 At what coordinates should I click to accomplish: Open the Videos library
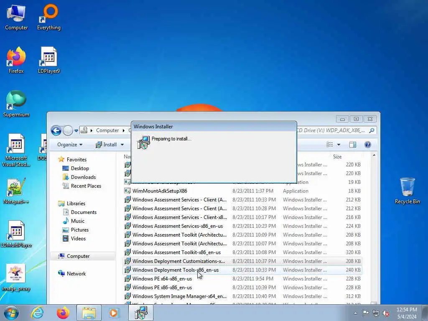coord(78,238)
